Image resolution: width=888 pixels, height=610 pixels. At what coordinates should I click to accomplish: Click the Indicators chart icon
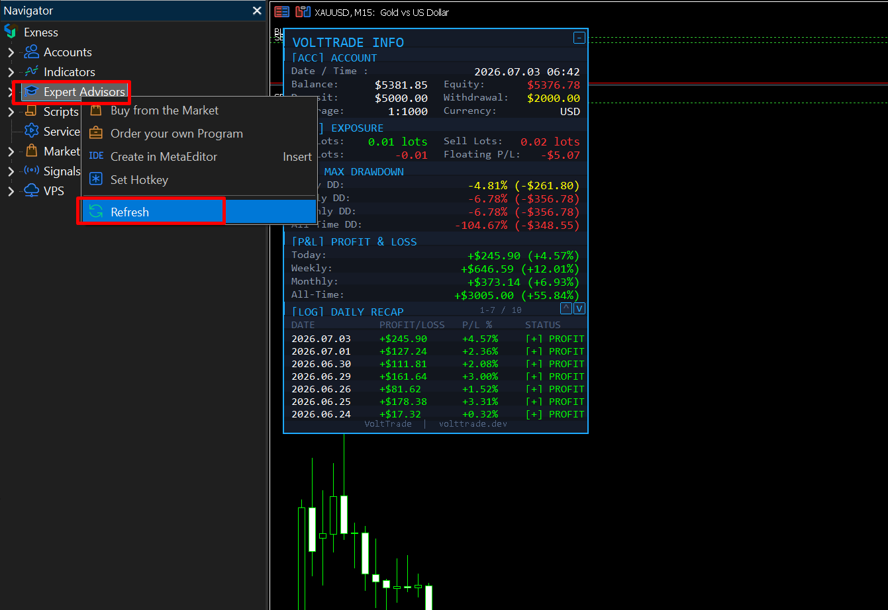(32, 71)
